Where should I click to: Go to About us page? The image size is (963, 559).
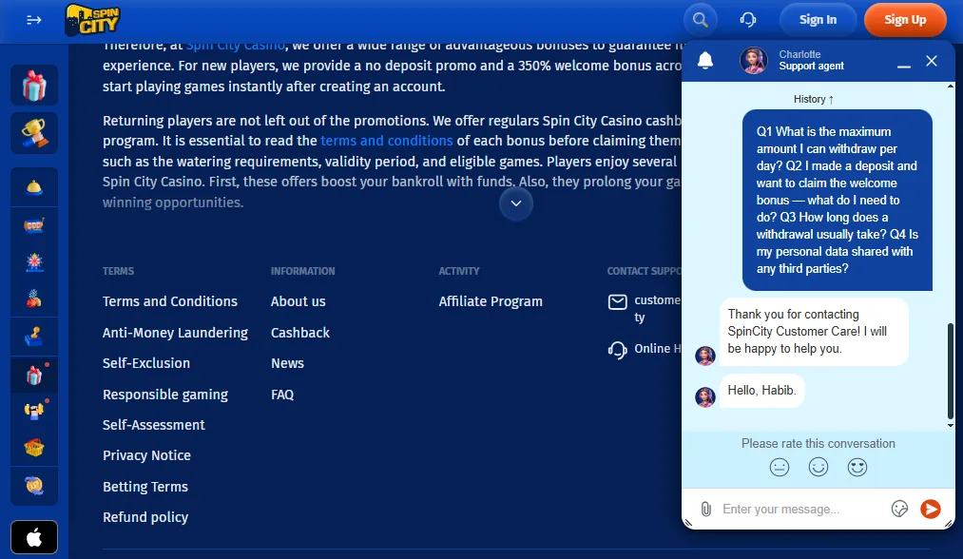(x=298, y=301)
